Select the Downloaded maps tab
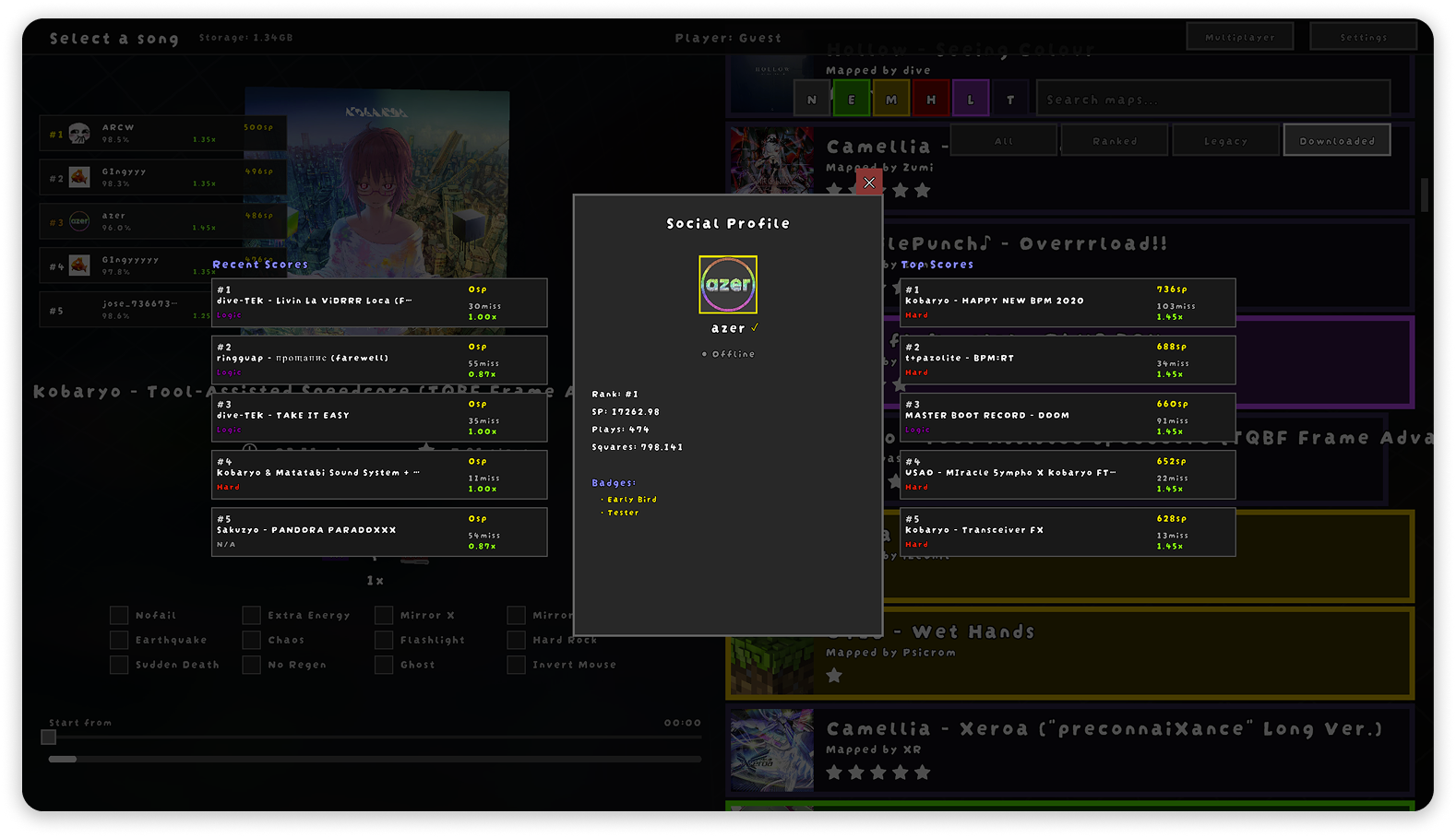This screenshot has width=1456, height=838. coord(1337,140)
